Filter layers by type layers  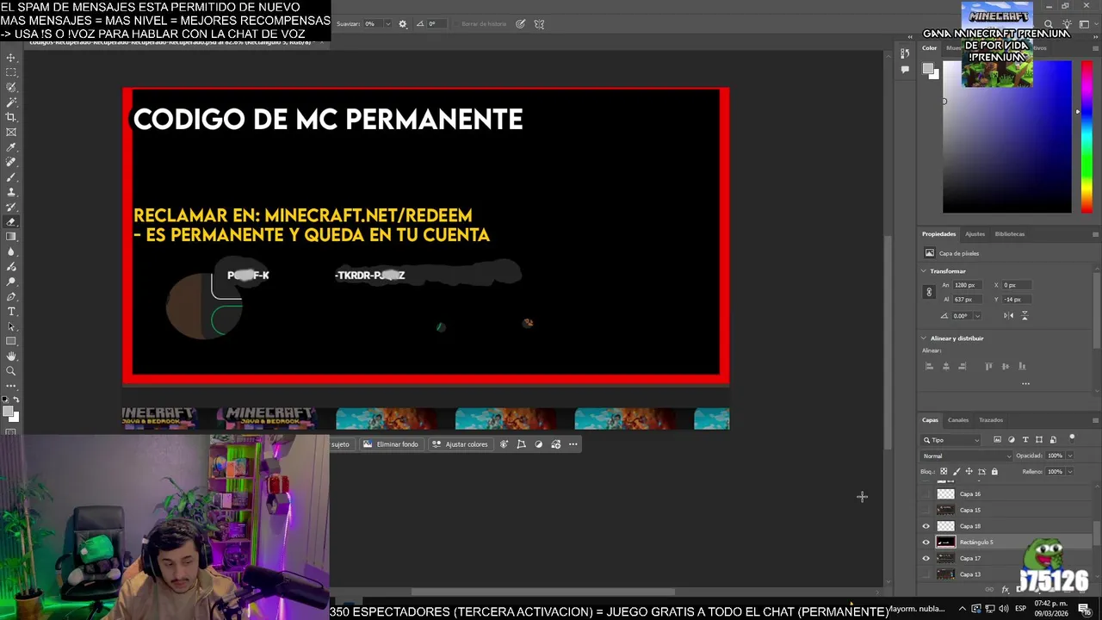tap(1025, 440)
